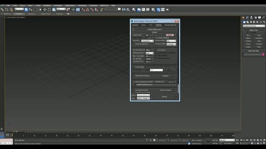Toggle the Angle Snap tool
Screen dimensions: 266x149
pos(87,10)
